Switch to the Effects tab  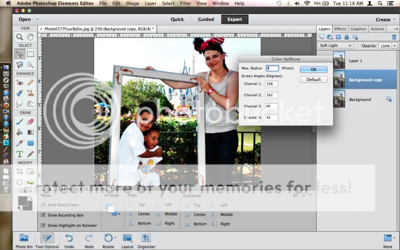click(340, 29)
